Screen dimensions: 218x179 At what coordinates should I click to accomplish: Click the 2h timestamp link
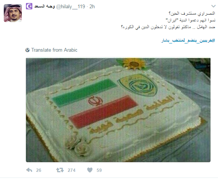point(92,6)
